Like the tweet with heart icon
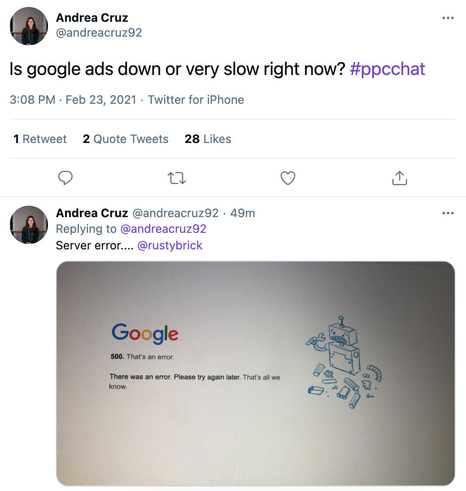The height and width of the screenshot is (491, 466). (x=288, y=178)
